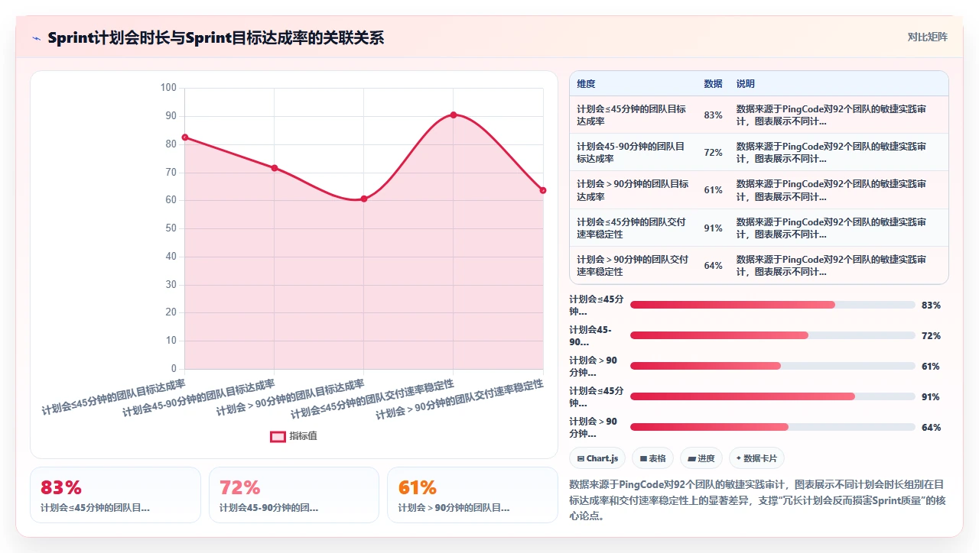Open the 83% stat card
Viewport: 979px width, 553px height.
(x=115, y=495)
